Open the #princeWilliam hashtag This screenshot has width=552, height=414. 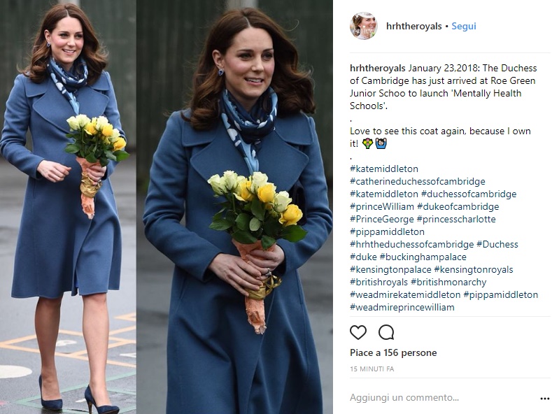[382, 206]
